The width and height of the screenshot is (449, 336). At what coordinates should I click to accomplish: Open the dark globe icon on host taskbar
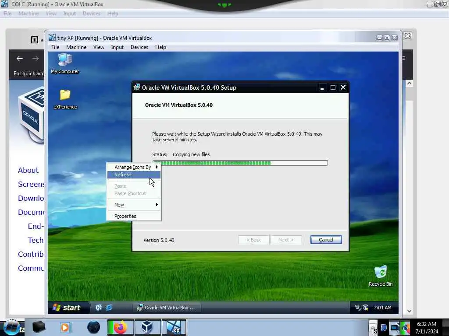[93, 327]
